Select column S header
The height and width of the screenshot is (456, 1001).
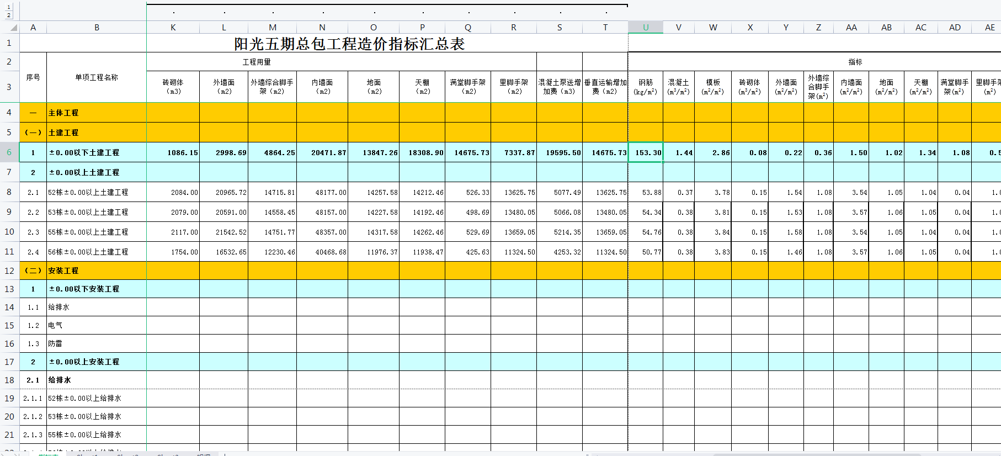coord(560,28)
